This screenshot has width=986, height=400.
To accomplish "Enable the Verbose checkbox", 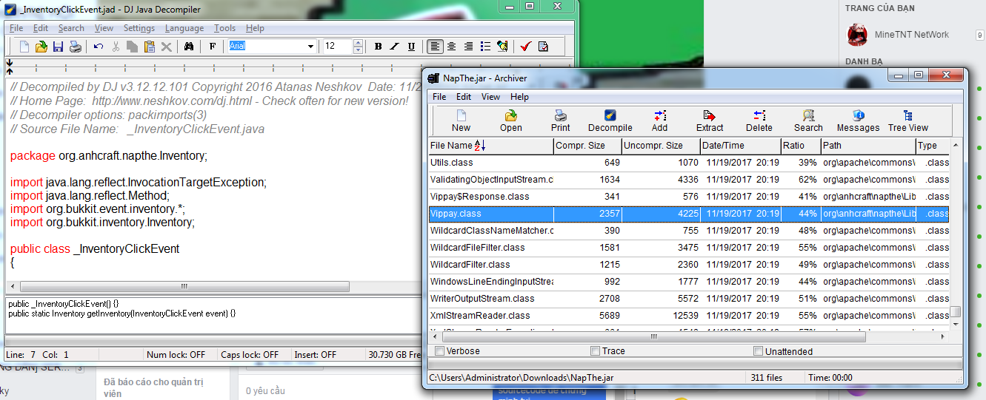I will [x=440, y=351].
